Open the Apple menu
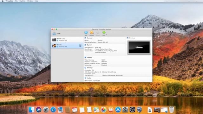The height and width of the screenshot is (114, 203). pos(3,1)
